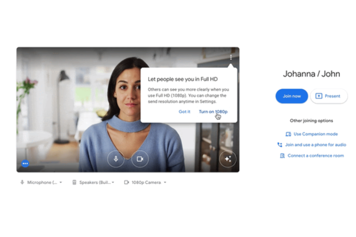
Task: Click Turn on 1080p
Action: (213, 111)
